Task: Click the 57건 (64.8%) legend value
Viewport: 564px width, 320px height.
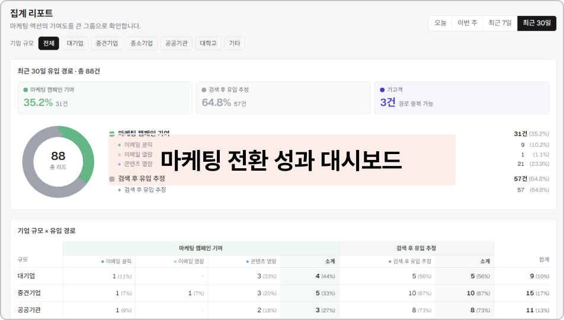Action: pyautogui.click(x=531, y=179)
